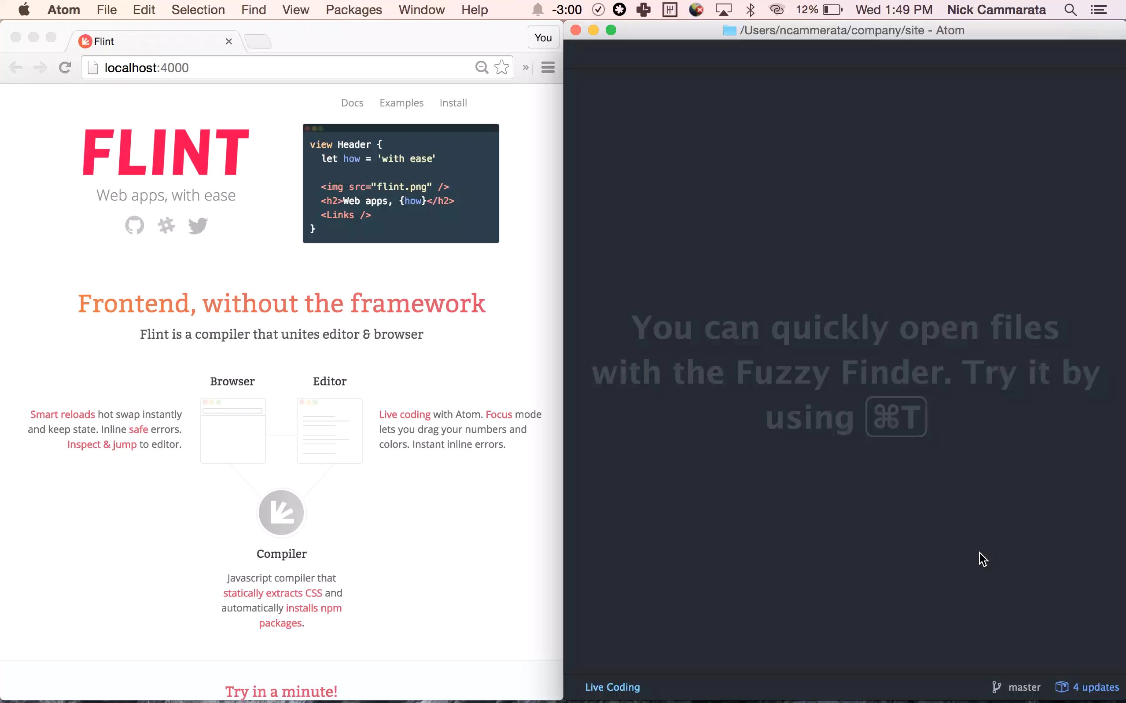Image resolution: width=1126 pixels, height=703 pixels.
Task: Go to the Docs page
Action: click(352, 103)
